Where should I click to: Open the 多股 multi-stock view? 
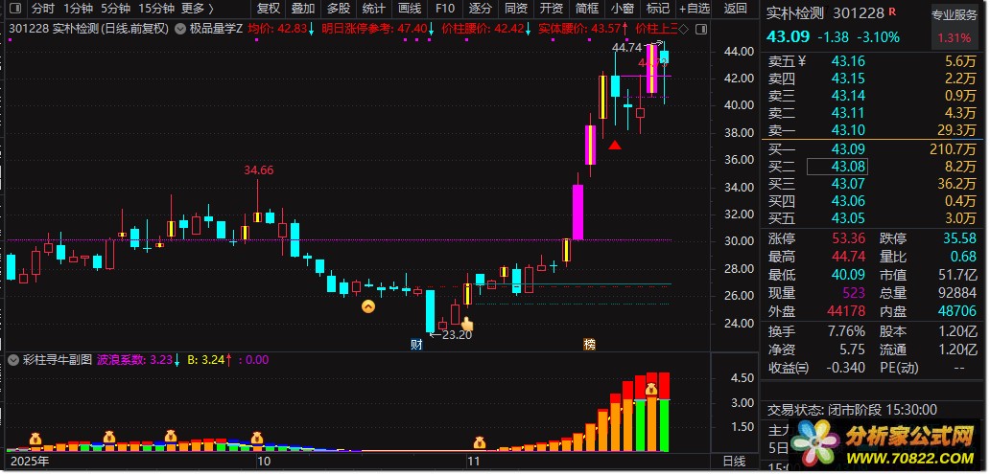click(339, 9)
